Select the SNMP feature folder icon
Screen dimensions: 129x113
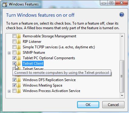19,53
